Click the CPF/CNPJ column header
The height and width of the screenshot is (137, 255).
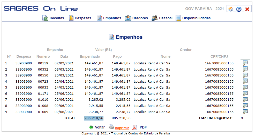pyautogui.click(x=219, y=56)
